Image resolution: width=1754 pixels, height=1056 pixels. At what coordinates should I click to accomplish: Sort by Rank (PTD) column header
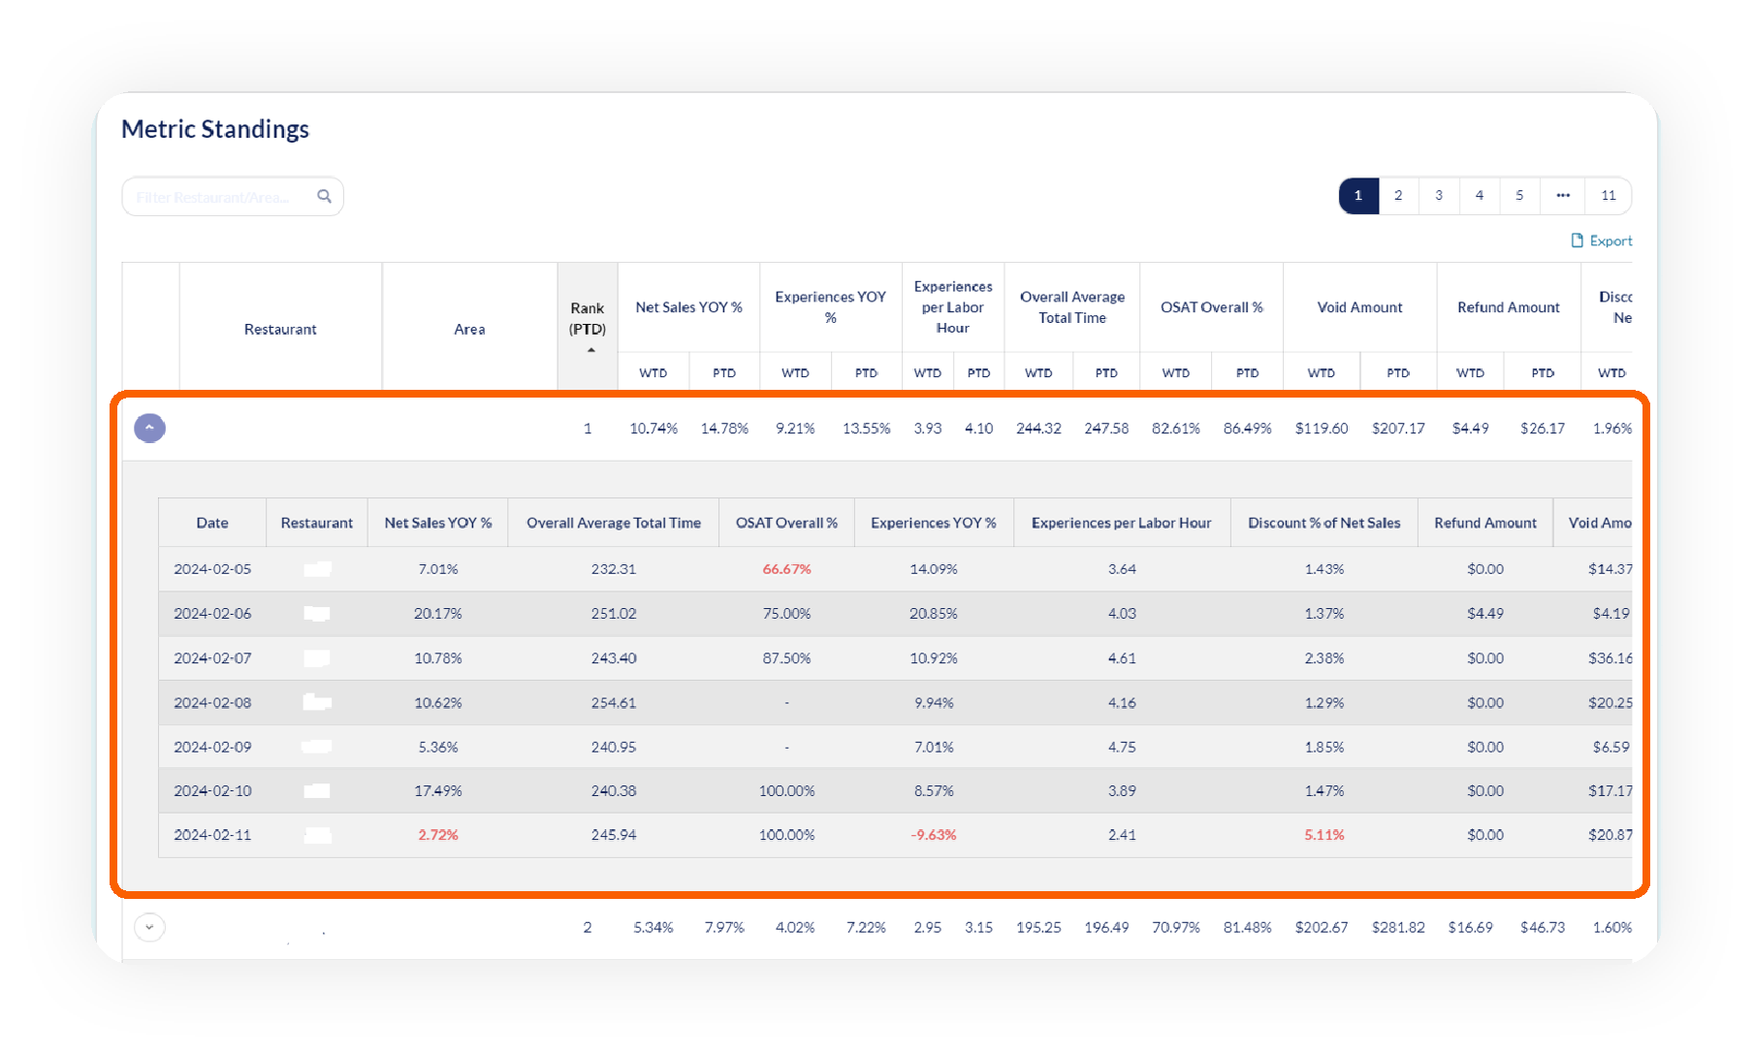click(587, 318)
